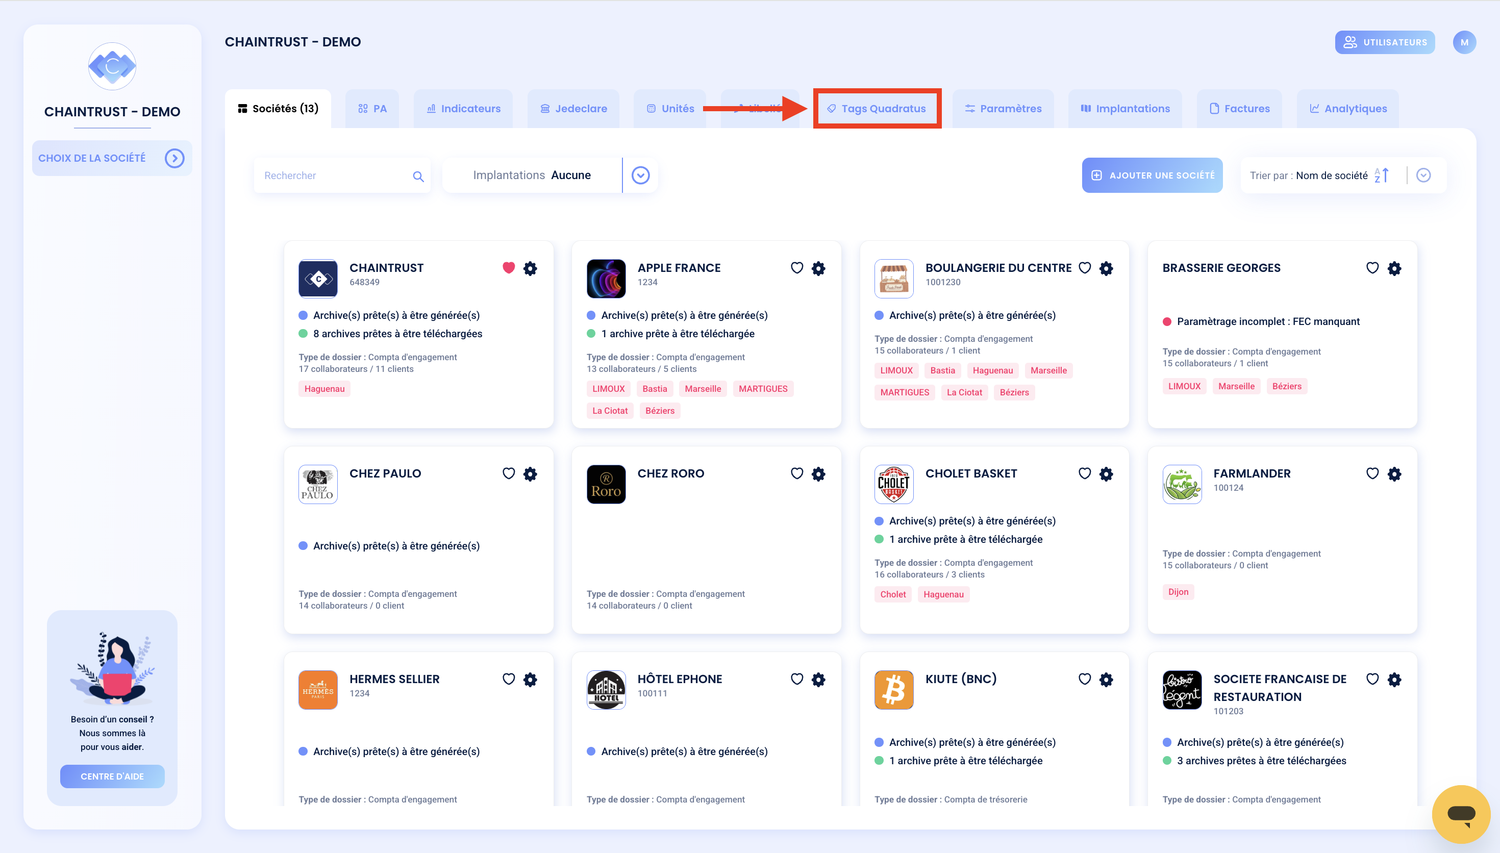Open the yellow chat support bubble
This screenshot has width=1500, height=853.
point(1461,814)
